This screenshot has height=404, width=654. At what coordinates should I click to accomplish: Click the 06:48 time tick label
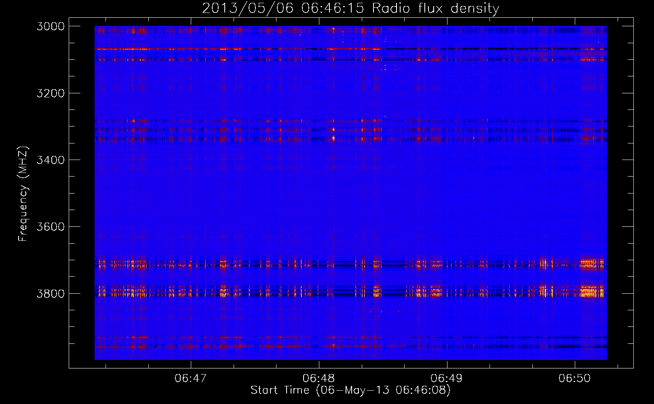pos(319,378)
